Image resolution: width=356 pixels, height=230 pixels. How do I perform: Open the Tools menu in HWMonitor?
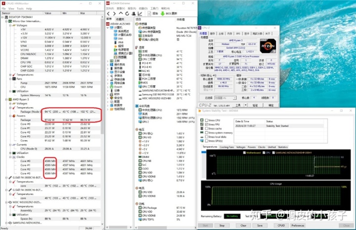click(20, 8)
